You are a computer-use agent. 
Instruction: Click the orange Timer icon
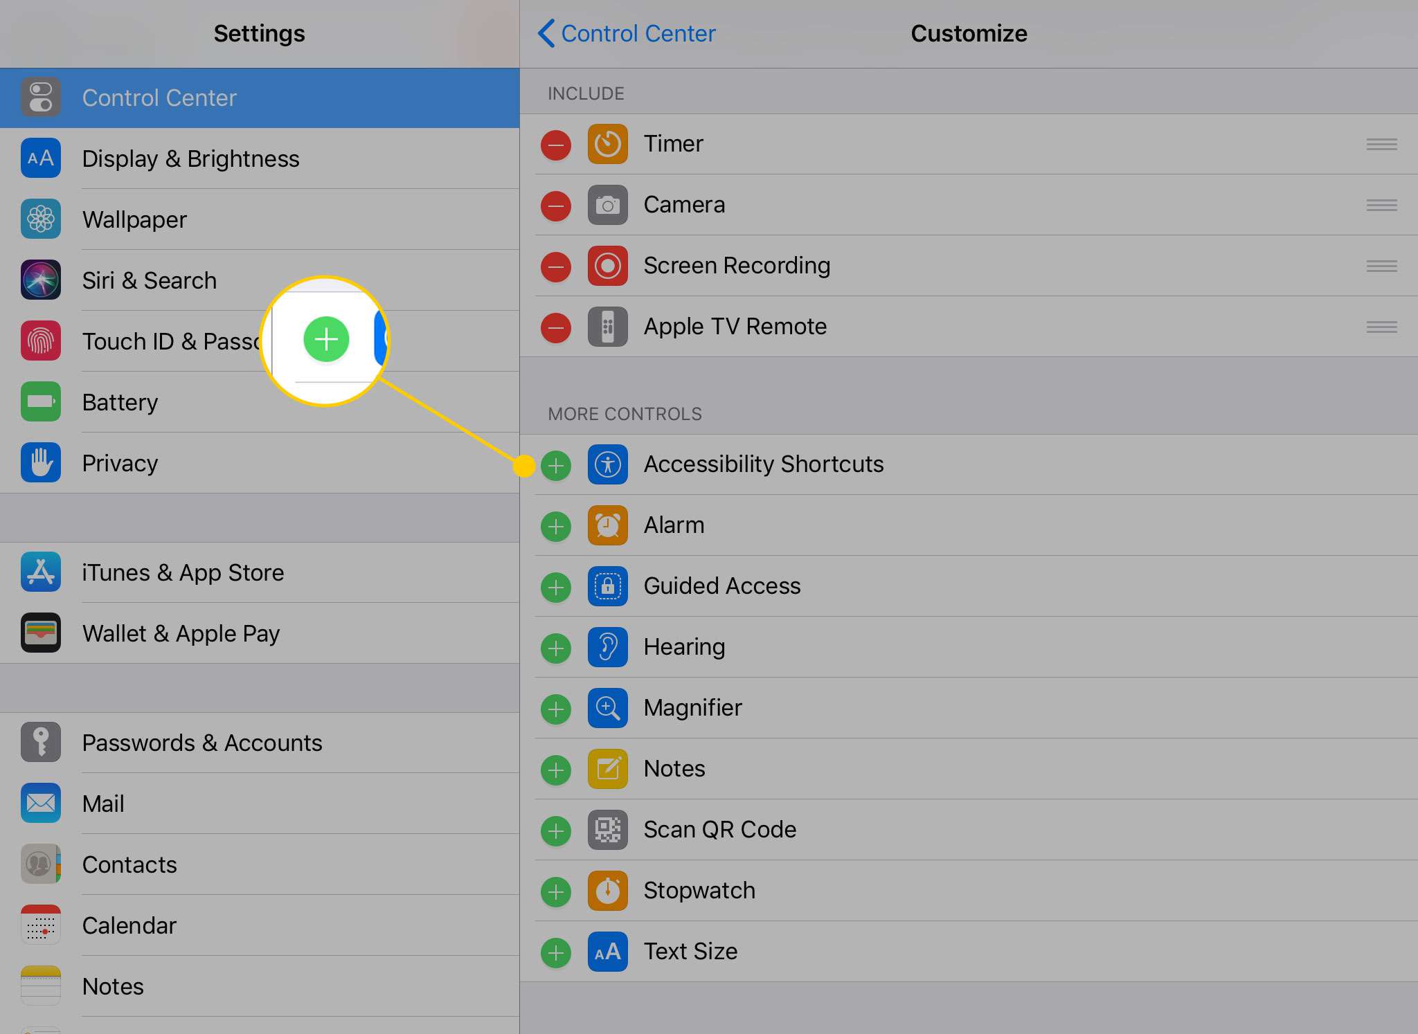[608, 144]
